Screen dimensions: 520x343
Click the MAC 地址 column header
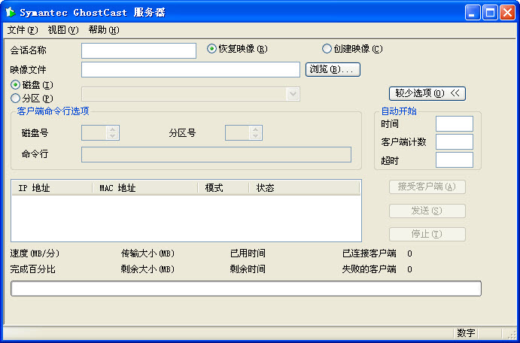coord(145,188)
